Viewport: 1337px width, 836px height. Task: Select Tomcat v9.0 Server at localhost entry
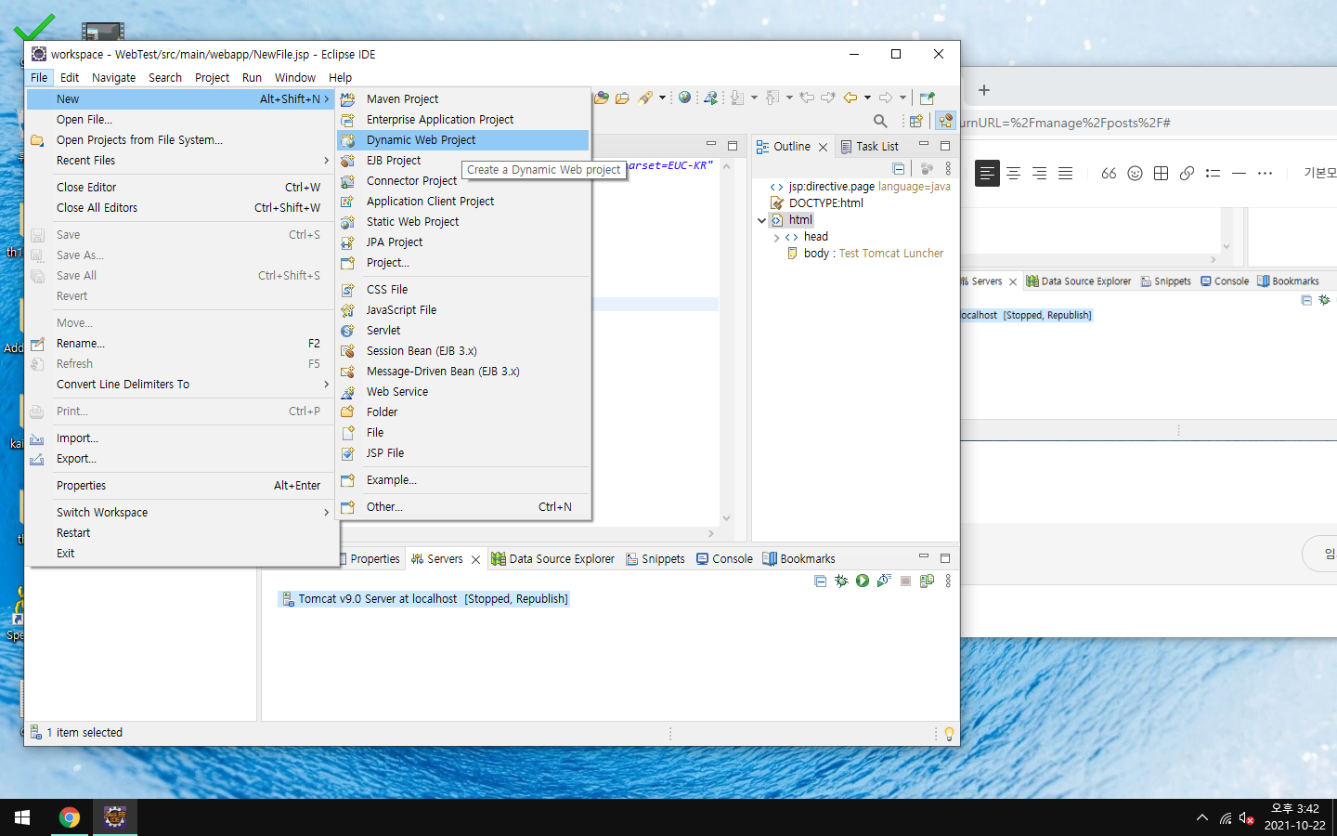coord(424,599)
